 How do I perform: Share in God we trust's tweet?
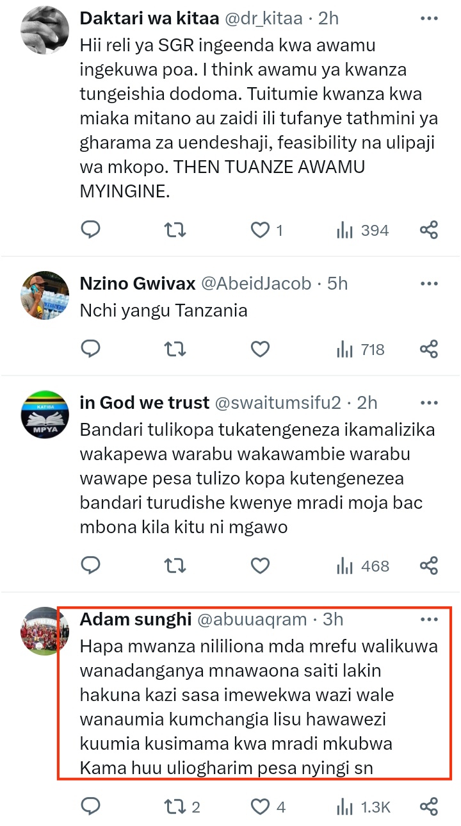point(429,566)
